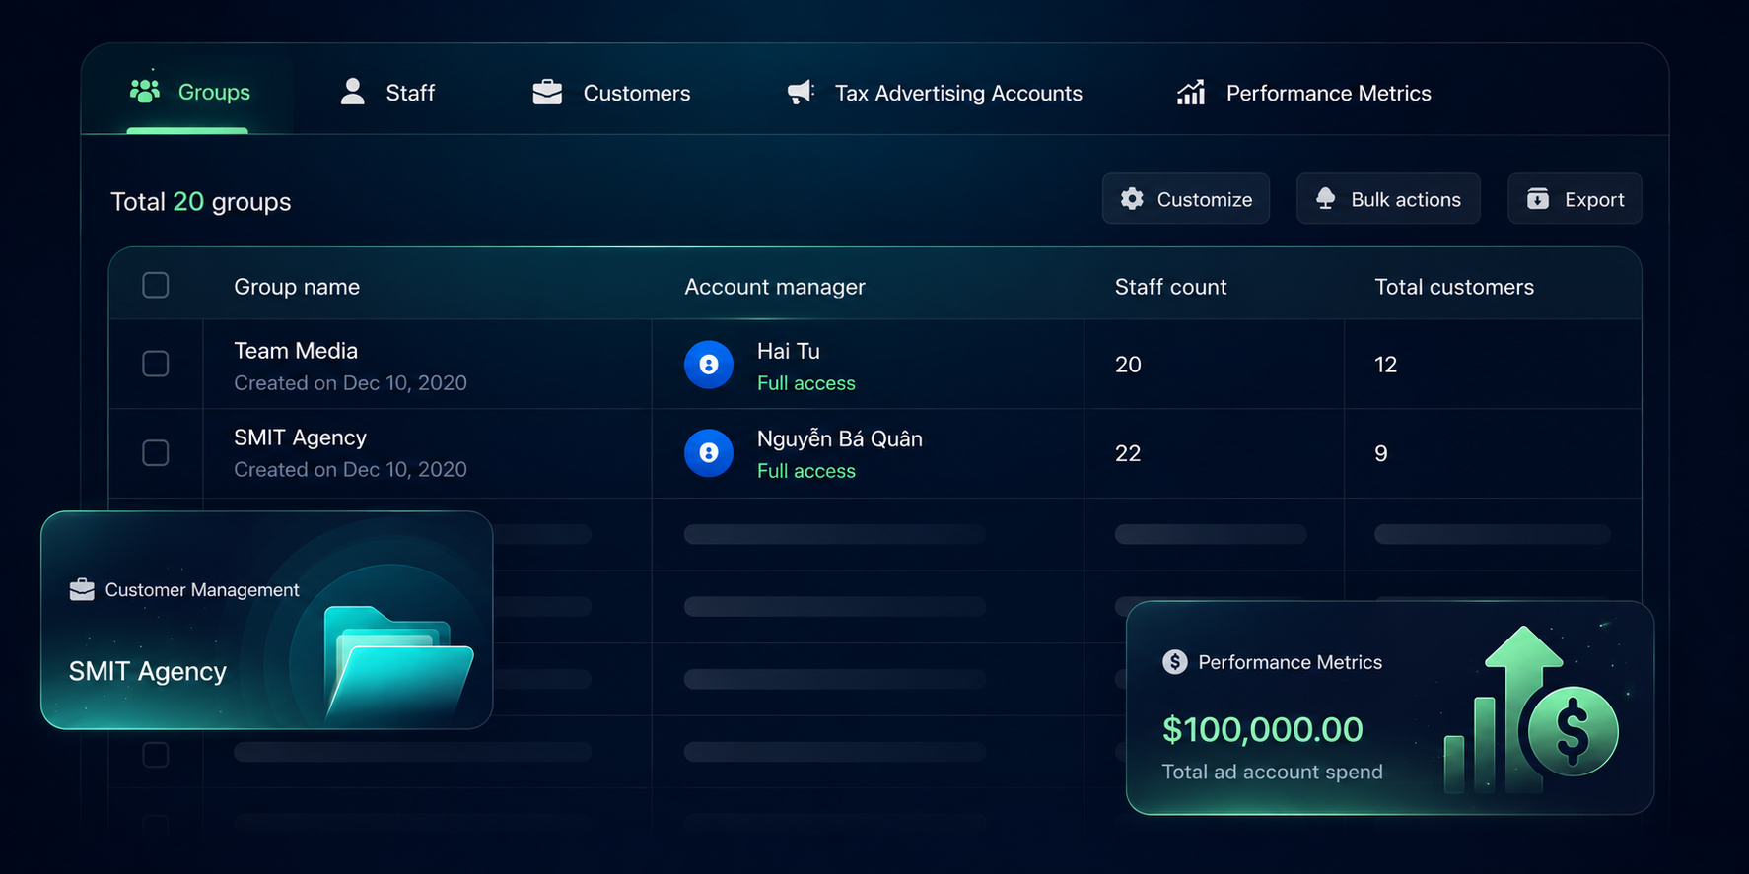
Task: Click the Export button
Action: (1574, 198)
